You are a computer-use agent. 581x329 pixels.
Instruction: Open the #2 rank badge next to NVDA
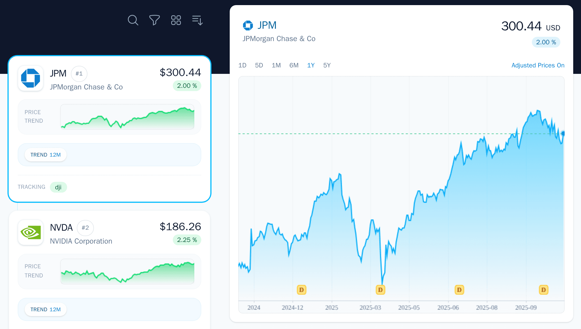click(x=85, y=228)
